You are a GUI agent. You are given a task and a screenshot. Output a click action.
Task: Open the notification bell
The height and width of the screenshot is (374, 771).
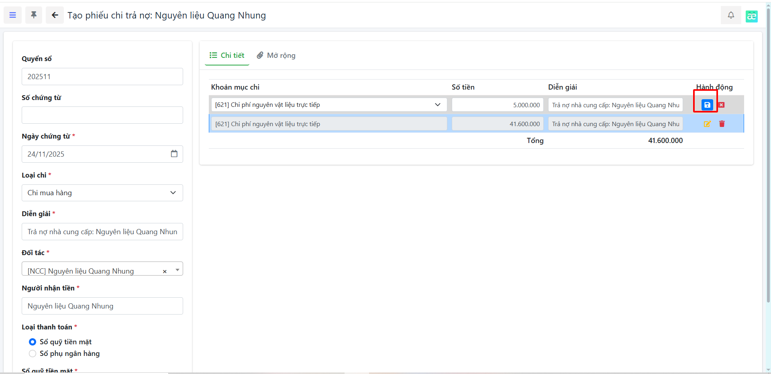731,15
